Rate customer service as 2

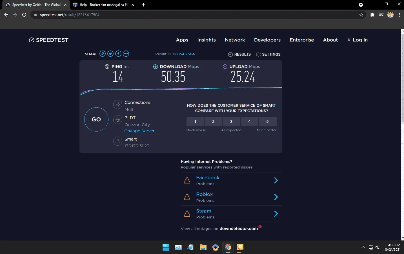(x=213, y=121)
